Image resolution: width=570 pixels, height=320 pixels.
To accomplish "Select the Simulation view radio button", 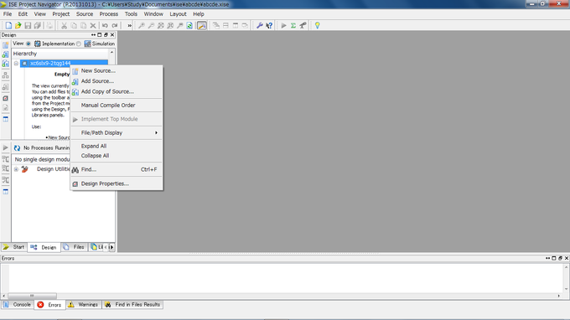I will pyautogui.click(x=79, y=44).
